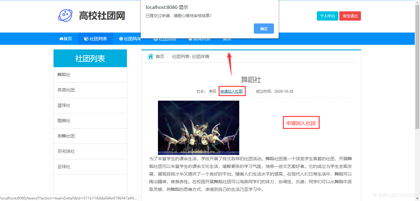Click the 社团列表 sidebar header
The width and height of the screenshot is (420, 201).
pos(90,58)
